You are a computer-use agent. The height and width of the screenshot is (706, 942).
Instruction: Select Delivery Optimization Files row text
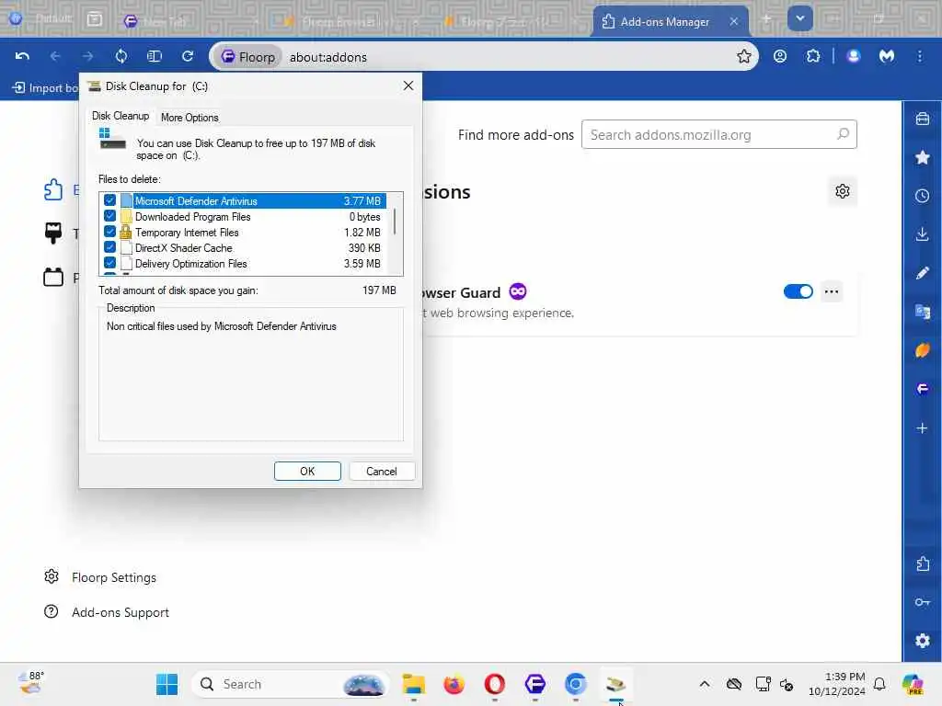pyautogui.click(x=191, y=264)
